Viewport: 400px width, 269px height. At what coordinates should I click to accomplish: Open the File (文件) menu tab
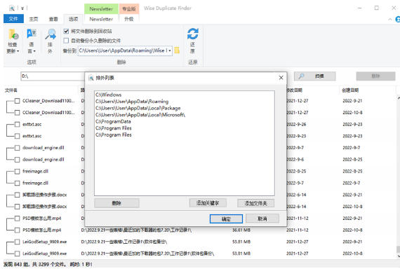coord(13,19)
